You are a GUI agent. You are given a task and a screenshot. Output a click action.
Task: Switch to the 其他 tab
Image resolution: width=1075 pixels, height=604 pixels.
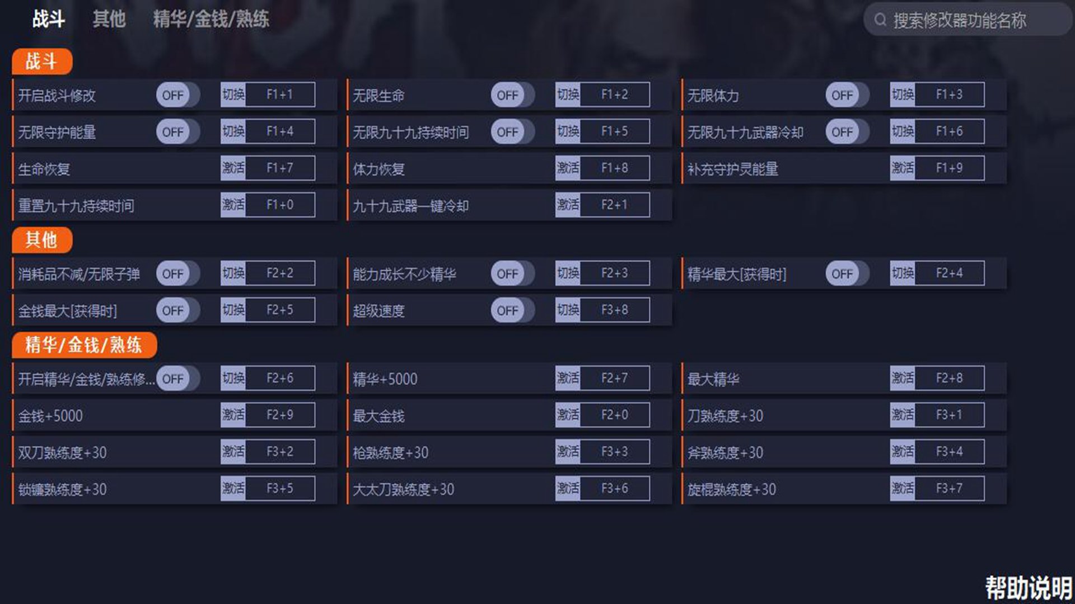click(109, 19)
